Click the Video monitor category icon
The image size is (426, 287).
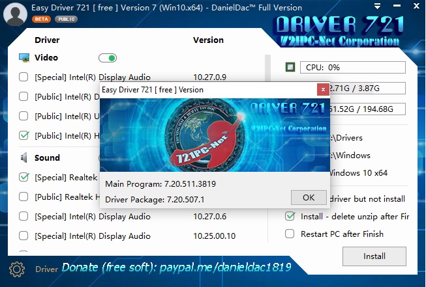coord(24,58)
